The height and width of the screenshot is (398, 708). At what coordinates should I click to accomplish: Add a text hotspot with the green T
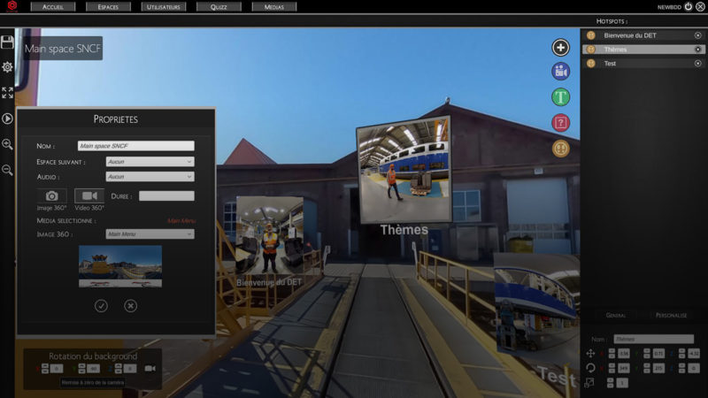pos(560,97)
